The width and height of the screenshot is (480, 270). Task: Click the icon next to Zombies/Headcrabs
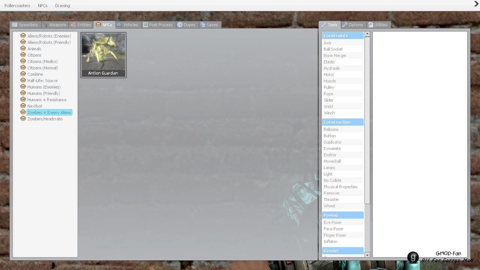tap(23, 118)
